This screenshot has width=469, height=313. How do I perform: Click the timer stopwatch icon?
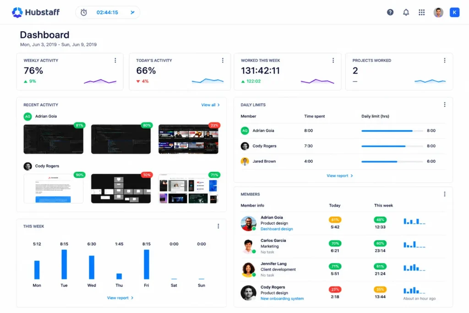pos(84,12)
